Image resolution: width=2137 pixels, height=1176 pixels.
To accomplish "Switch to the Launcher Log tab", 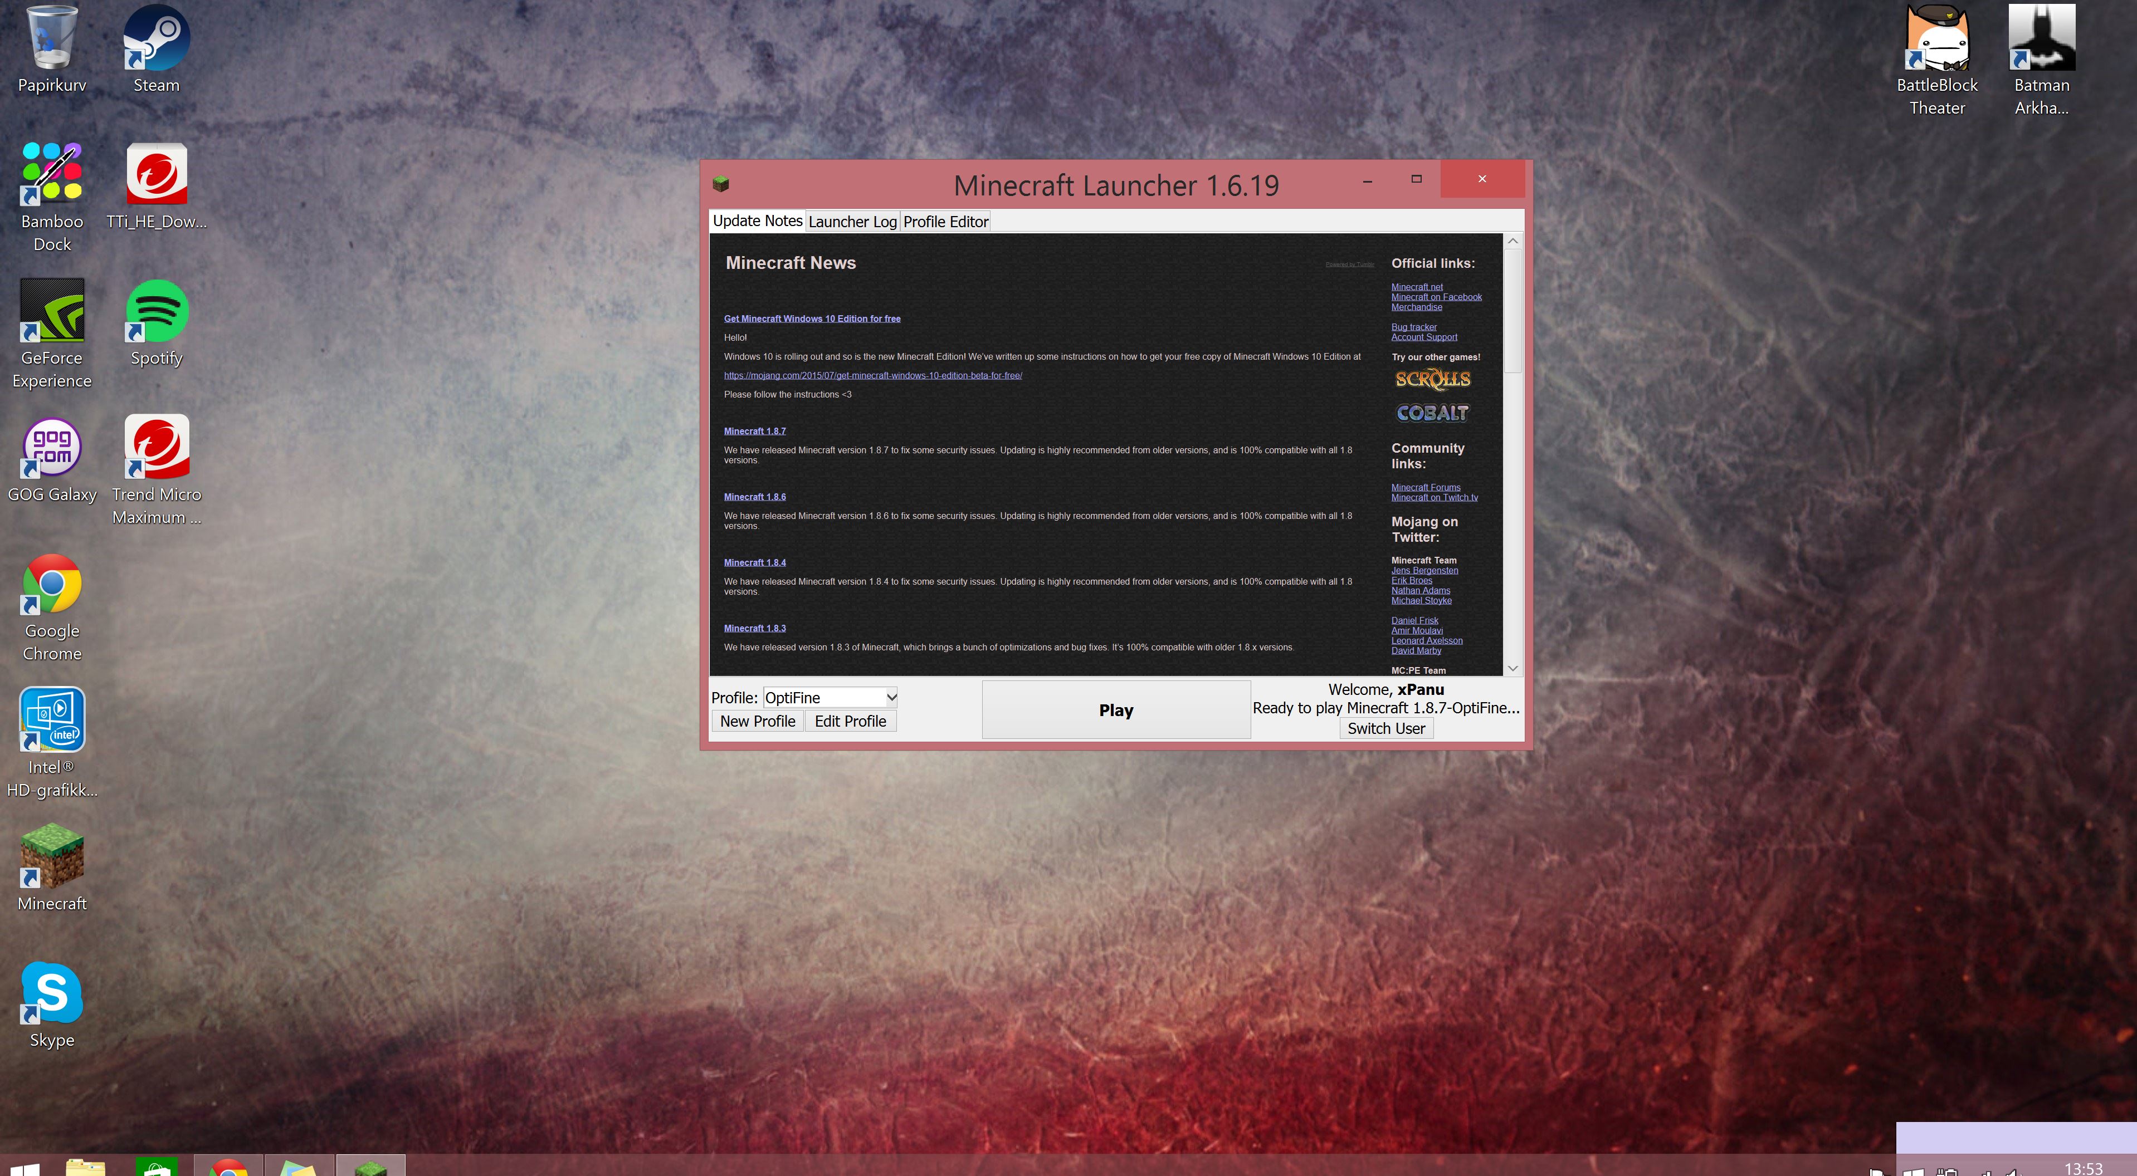I will click(x=853, y=222).
